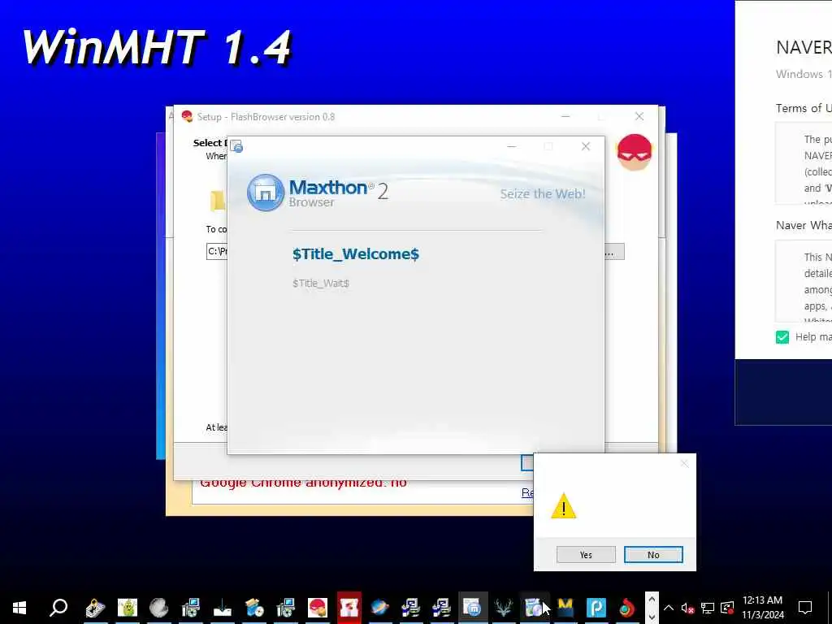Click FlashBrowser Setup title bar icon

186,117
